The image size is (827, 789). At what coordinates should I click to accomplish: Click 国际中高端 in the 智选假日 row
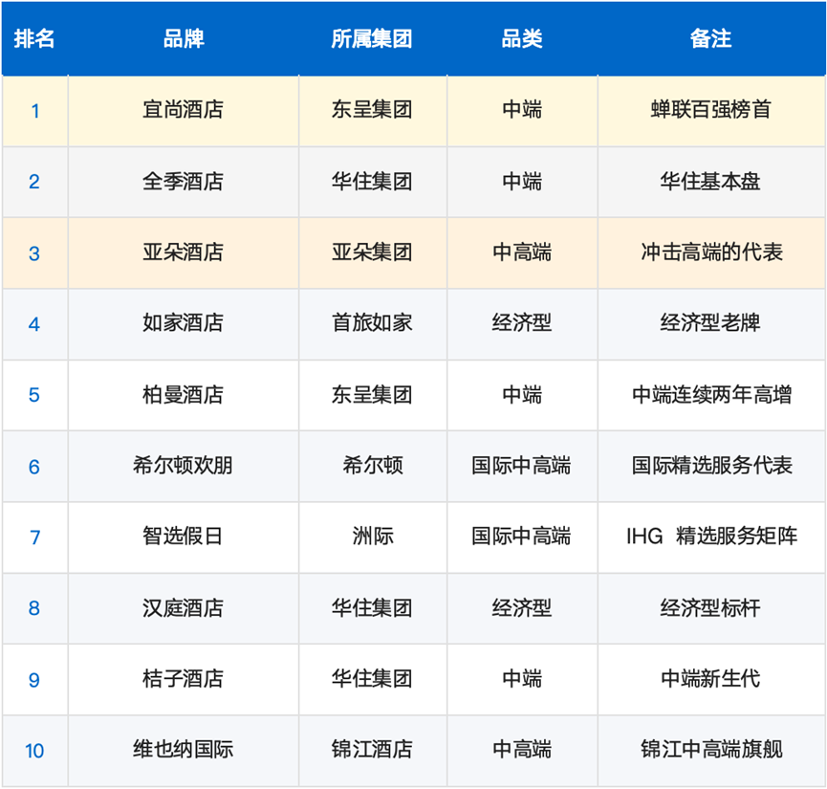[x=521, y=537]
